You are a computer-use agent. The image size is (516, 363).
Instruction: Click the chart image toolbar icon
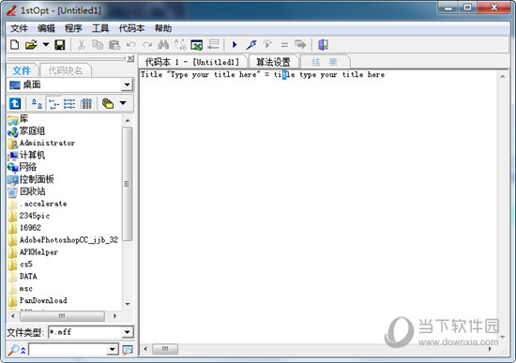(196, 45)
